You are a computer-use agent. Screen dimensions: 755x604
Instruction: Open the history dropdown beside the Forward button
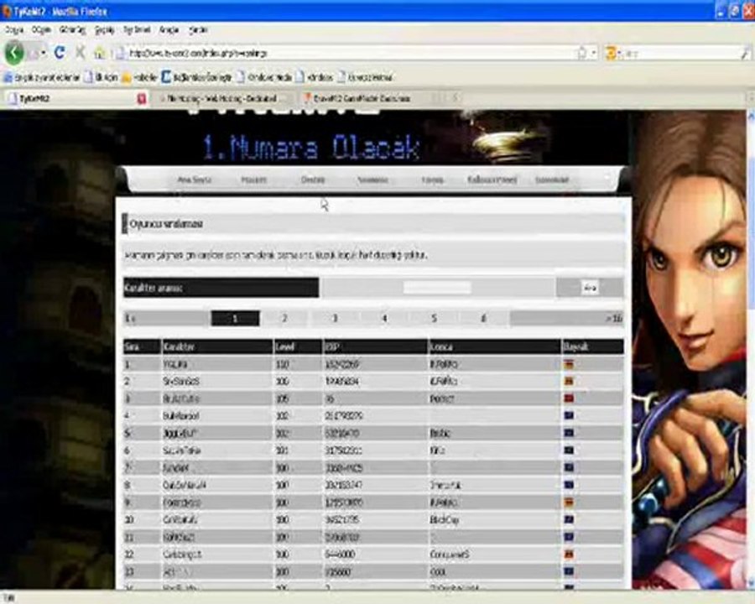(x=43, y=53)
